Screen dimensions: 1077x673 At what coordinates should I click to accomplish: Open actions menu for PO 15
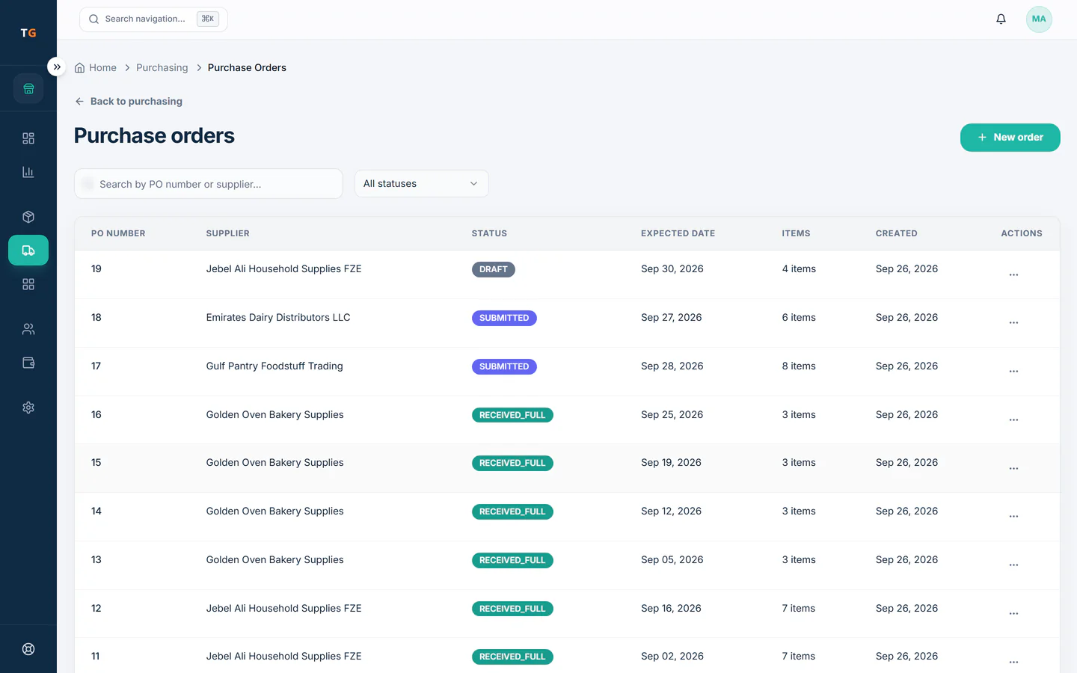pyautogui.click(x=1013, y=468)
